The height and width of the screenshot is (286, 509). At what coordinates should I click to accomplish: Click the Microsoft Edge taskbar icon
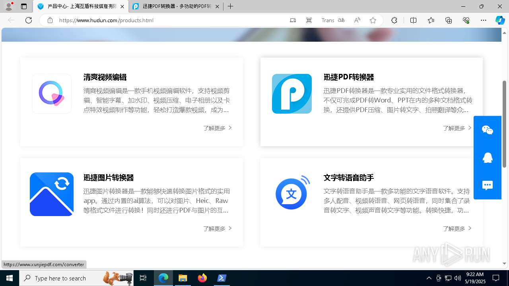click(x=163, y=278)
